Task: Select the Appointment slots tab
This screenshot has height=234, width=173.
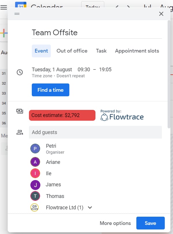Action: coord(137,51)
